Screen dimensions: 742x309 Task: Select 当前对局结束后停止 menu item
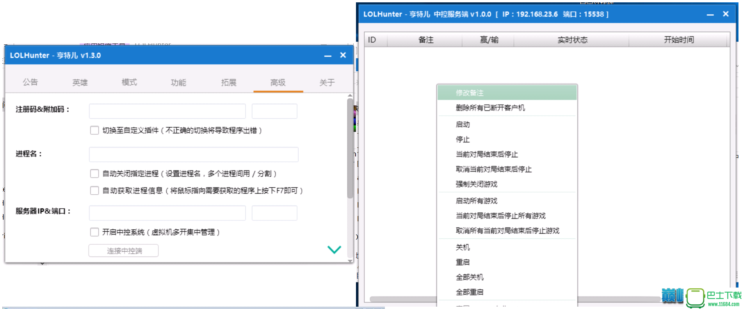click(507, 154)
